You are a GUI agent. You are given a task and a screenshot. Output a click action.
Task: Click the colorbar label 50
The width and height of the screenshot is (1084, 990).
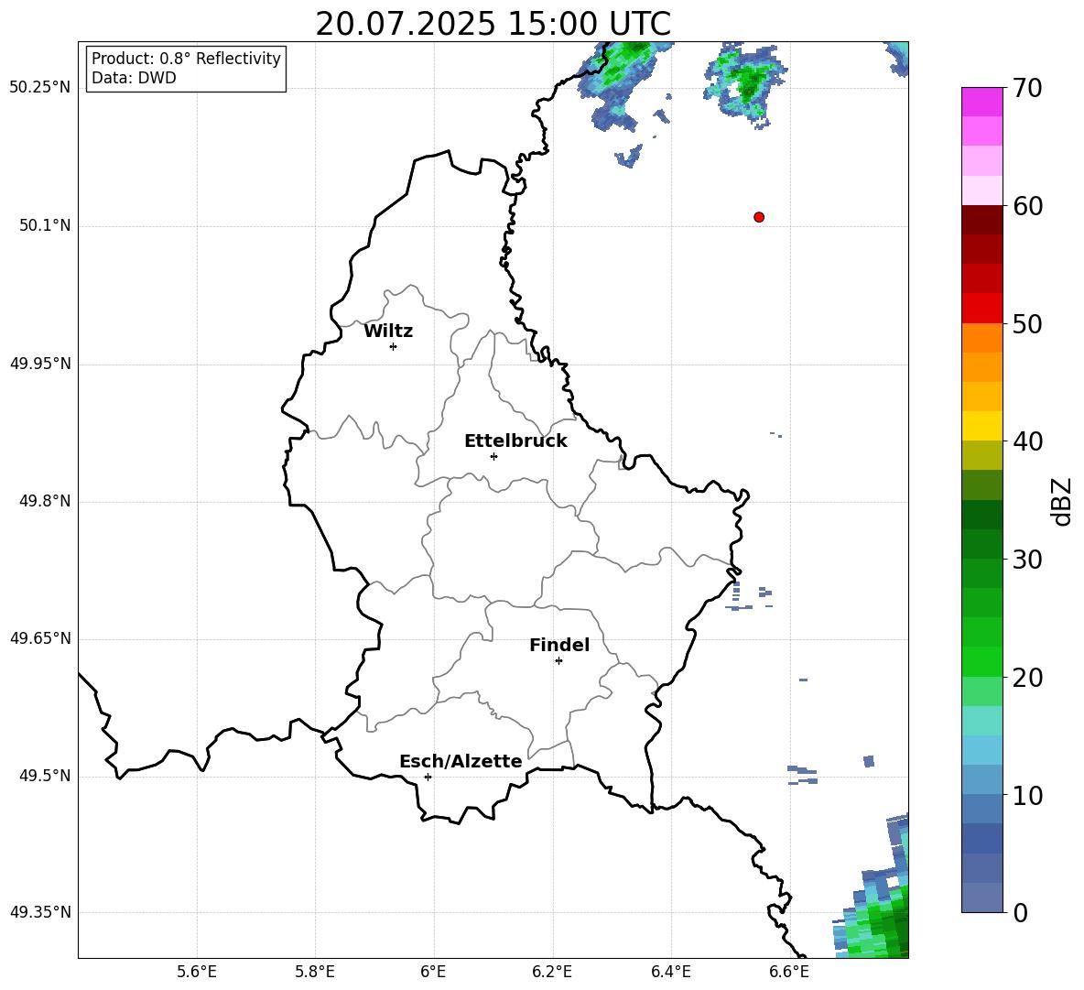click(1027, 324)
